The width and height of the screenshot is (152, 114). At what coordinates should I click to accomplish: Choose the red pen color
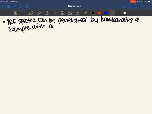coord(99,13)
